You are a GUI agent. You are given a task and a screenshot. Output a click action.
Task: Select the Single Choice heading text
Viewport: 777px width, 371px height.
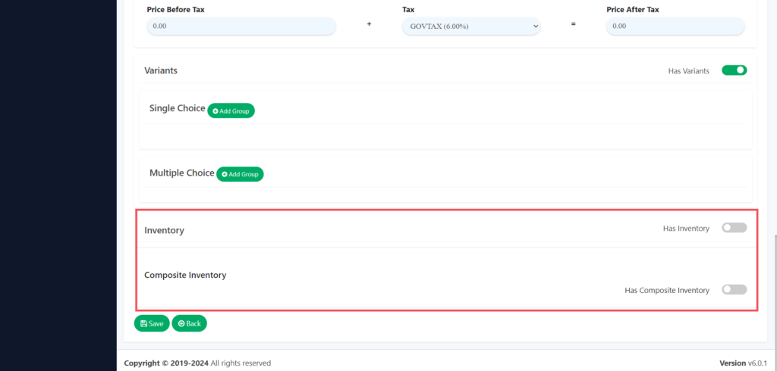pyautogui.click(x=177, y=108)
